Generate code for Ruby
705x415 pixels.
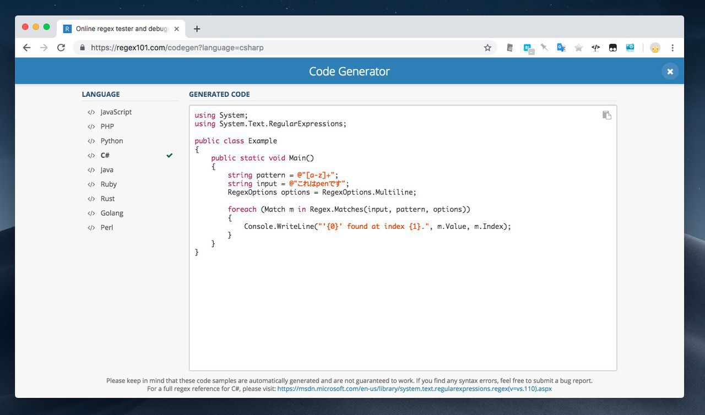tap(109, 184)
